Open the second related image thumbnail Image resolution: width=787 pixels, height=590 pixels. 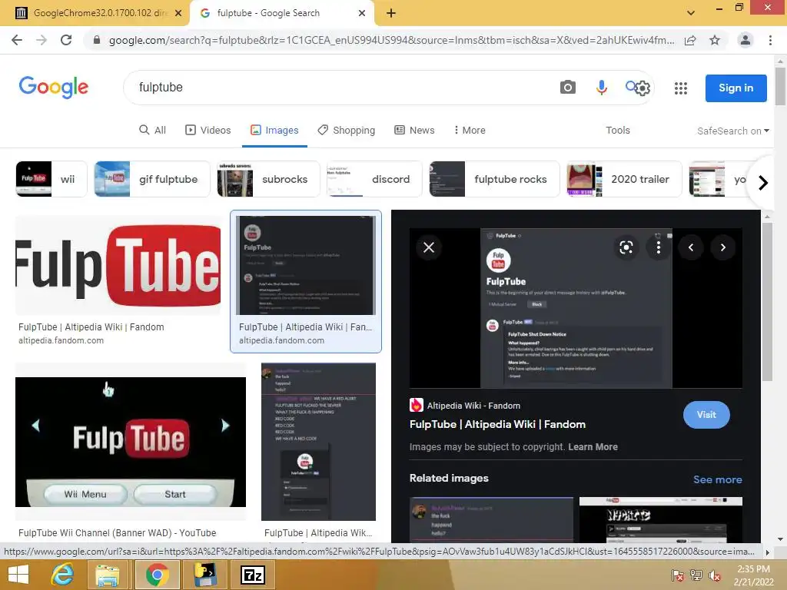(660, 520)
